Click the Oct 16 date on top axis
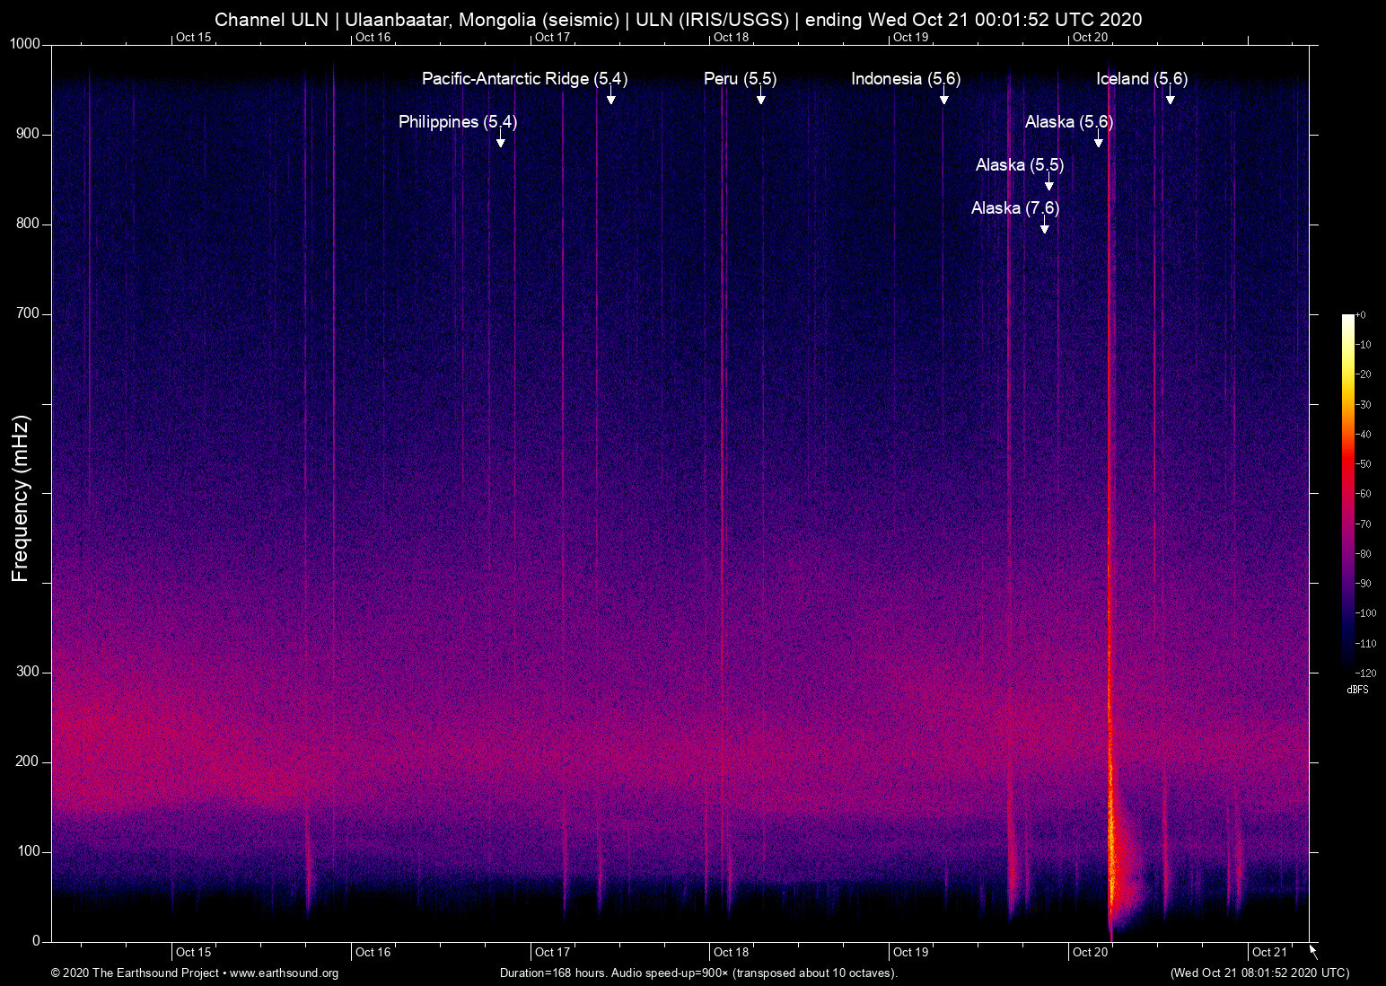This screenshot has width=1386, height=986. click(x=373, y=37)
